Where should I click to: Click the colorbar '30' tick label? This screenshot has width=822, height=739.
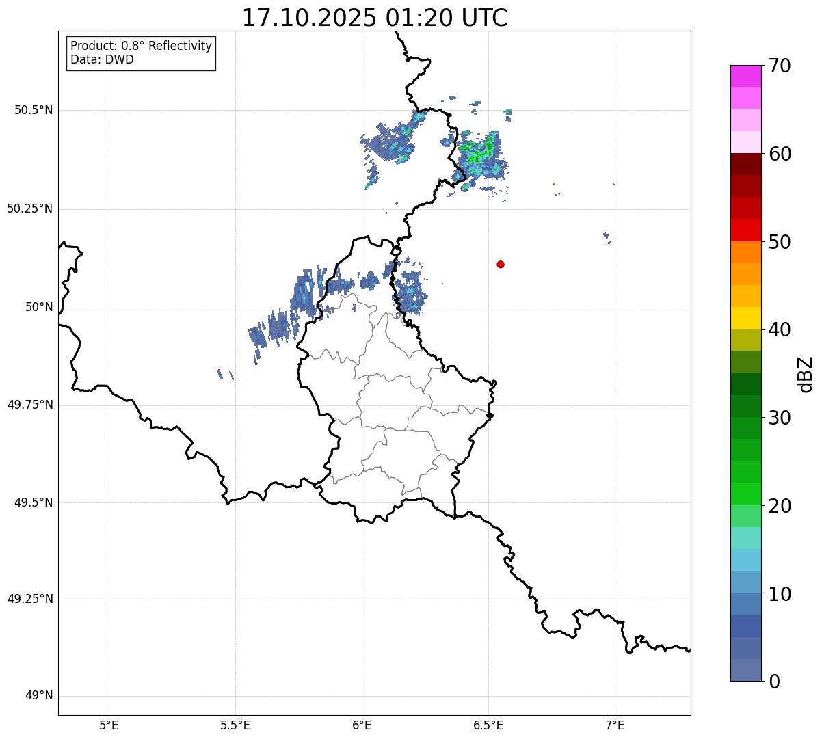pyautogui.click(x=780, y=418)
